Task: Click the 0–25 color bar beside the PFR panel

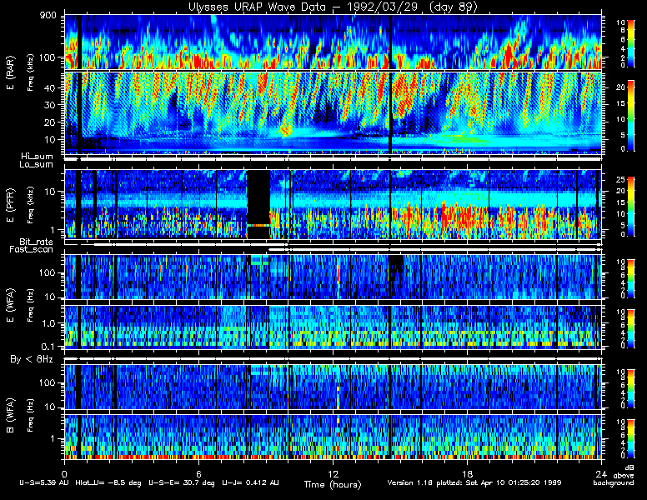Action: tap(630, 207)
